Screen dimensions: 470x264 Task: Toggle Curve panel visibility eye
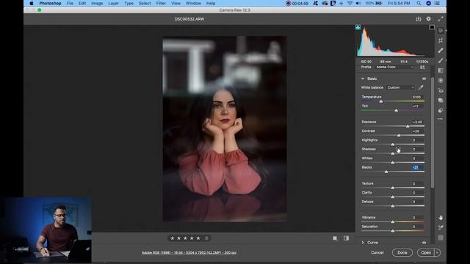[x=424, y=243]
